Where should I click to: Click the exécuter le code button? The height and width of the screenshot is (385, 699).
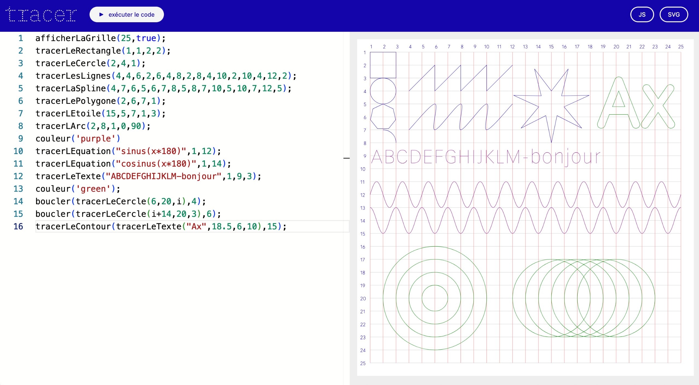[x=127, y=15]
